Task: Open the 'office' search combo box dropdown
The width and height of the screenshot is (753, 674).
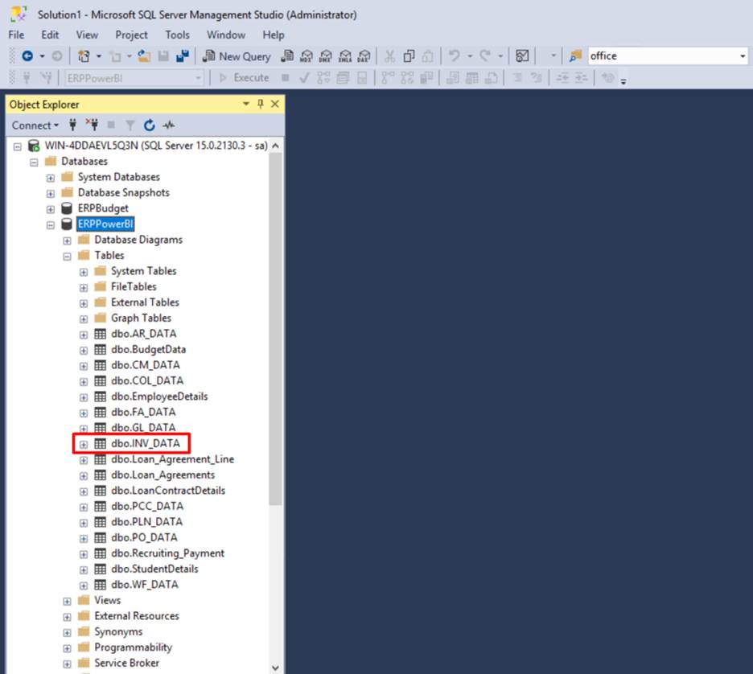Action: pyautogui.click(x=743, y=56)
